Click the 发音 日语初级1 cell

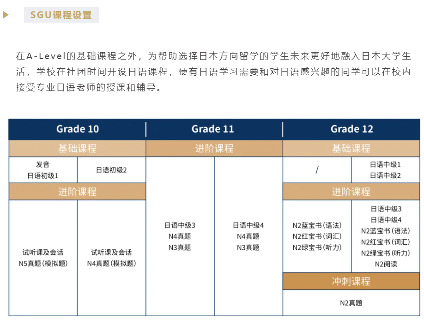[x=43, y=170]
